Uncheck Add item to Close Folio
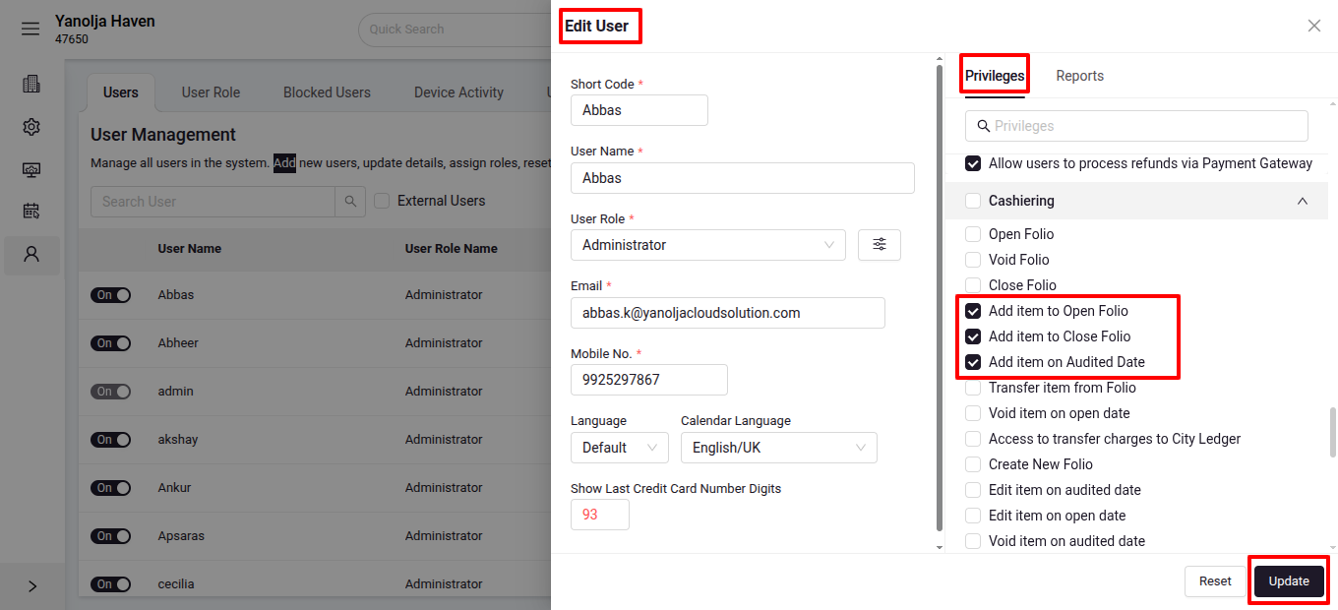The width and height of the screenshot is (1338, 610). tap(973, 336)
